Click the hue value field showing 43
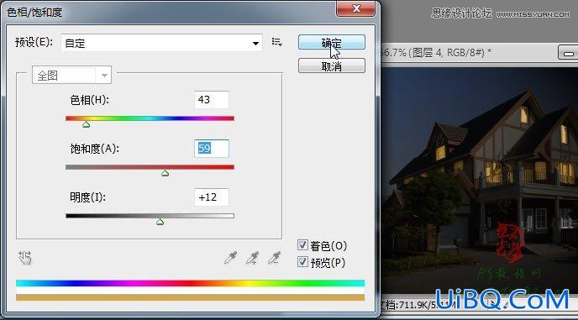This screenshot has width=578, height=320. (x=212, y=100)
